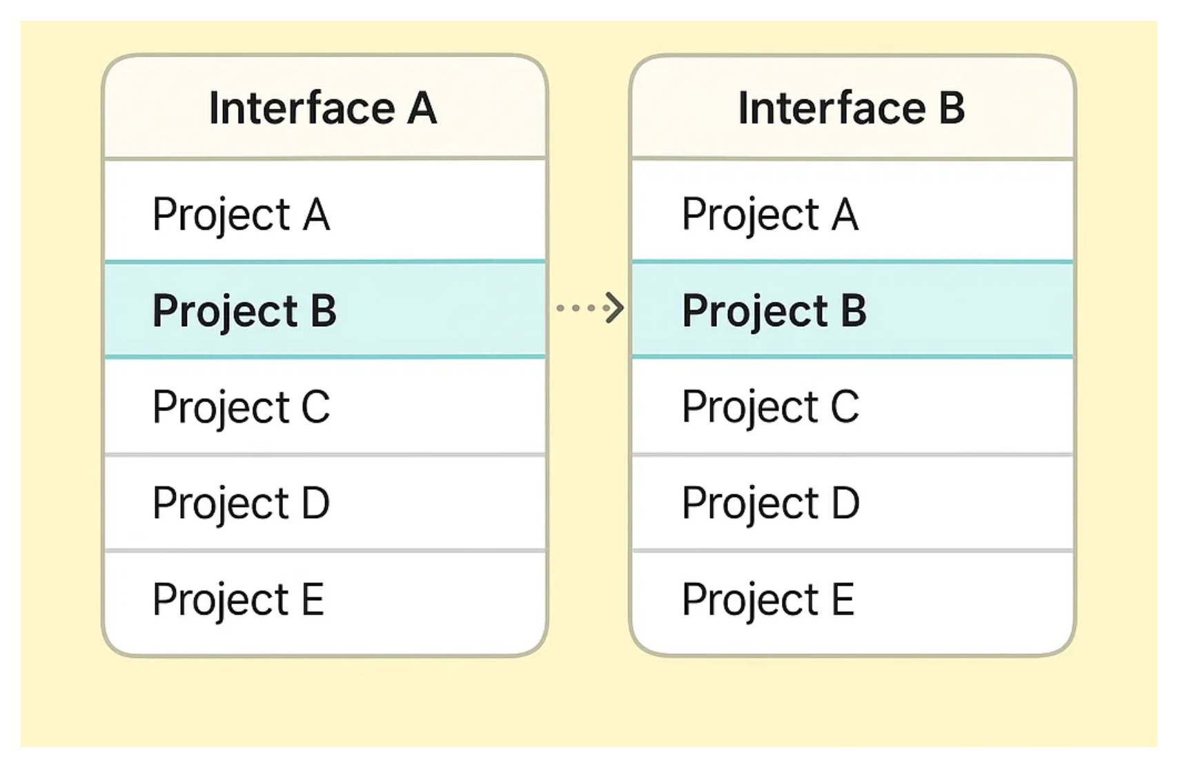This screenshot has height=767, width=1178.
Task: Select highlighted Project B in Interface A
Action: (x=244, y=310)
